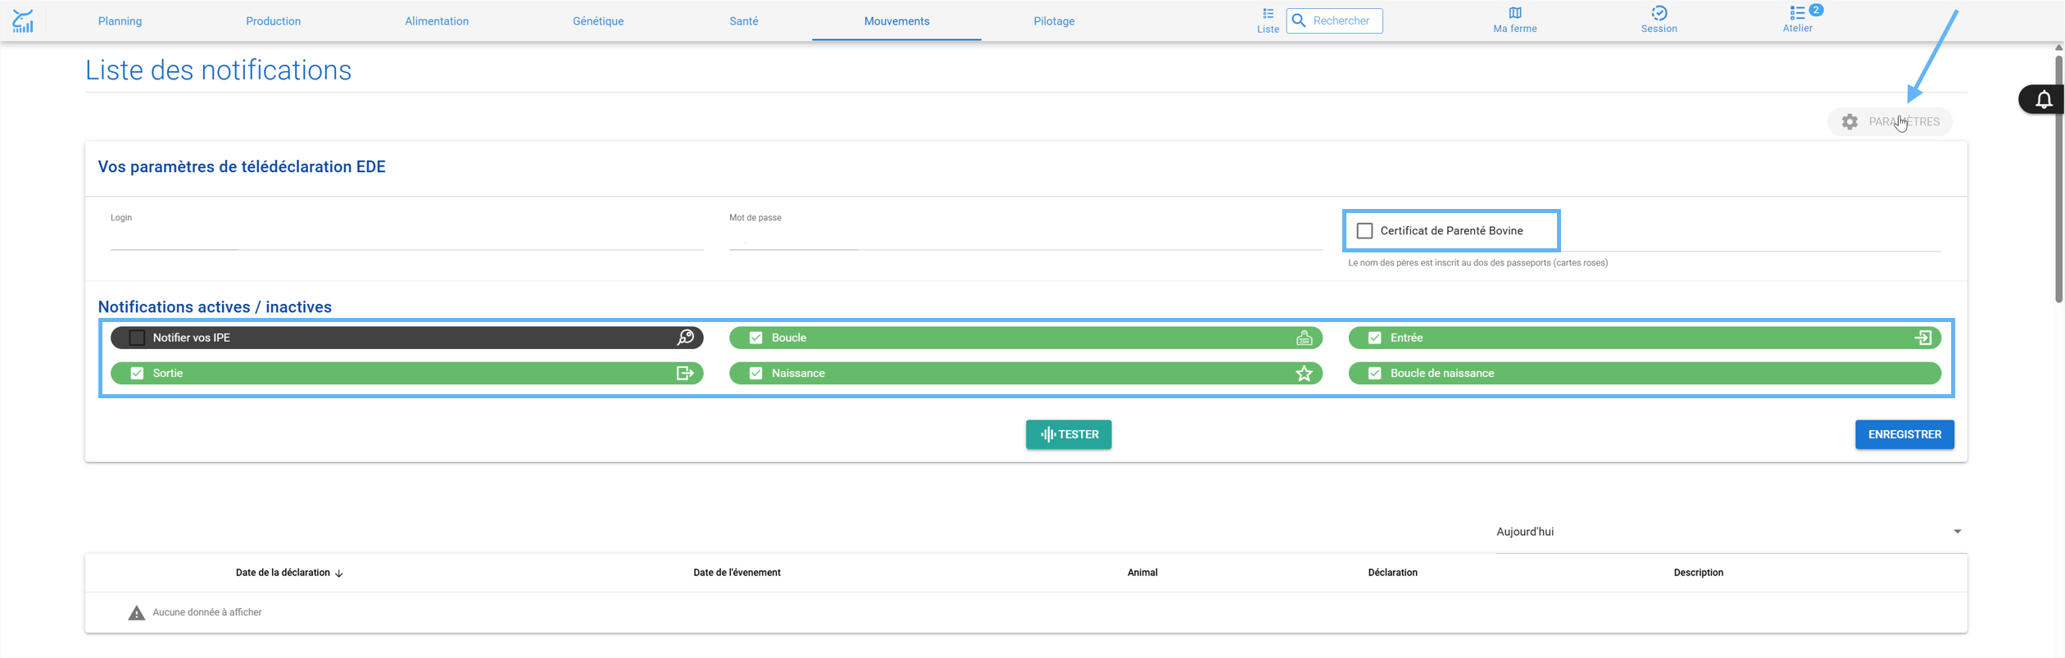This screenshot has height=658, width=2065.
Task: Click the Rechercher search box
Action: click(x=1335, y=20)
